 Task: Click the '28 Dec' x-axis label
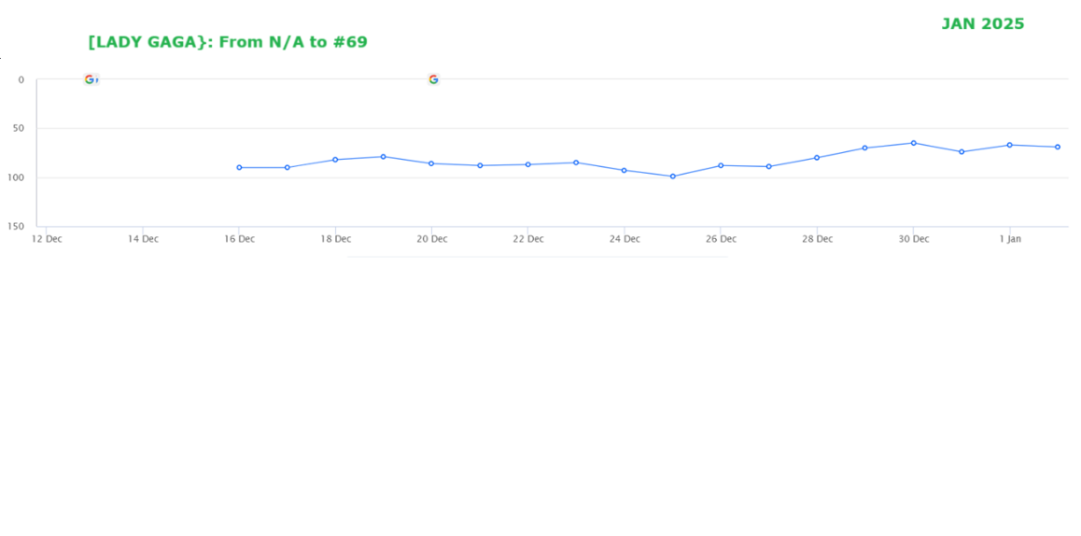(817, 239)
